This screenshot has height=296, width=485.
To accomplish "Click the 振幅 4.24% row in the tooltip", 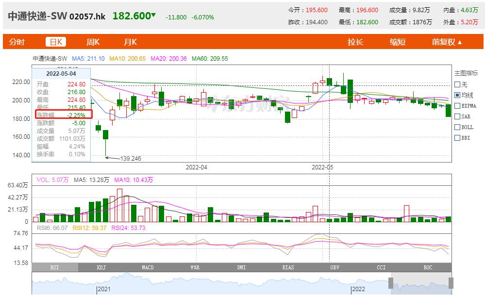I will pos(61,146).
